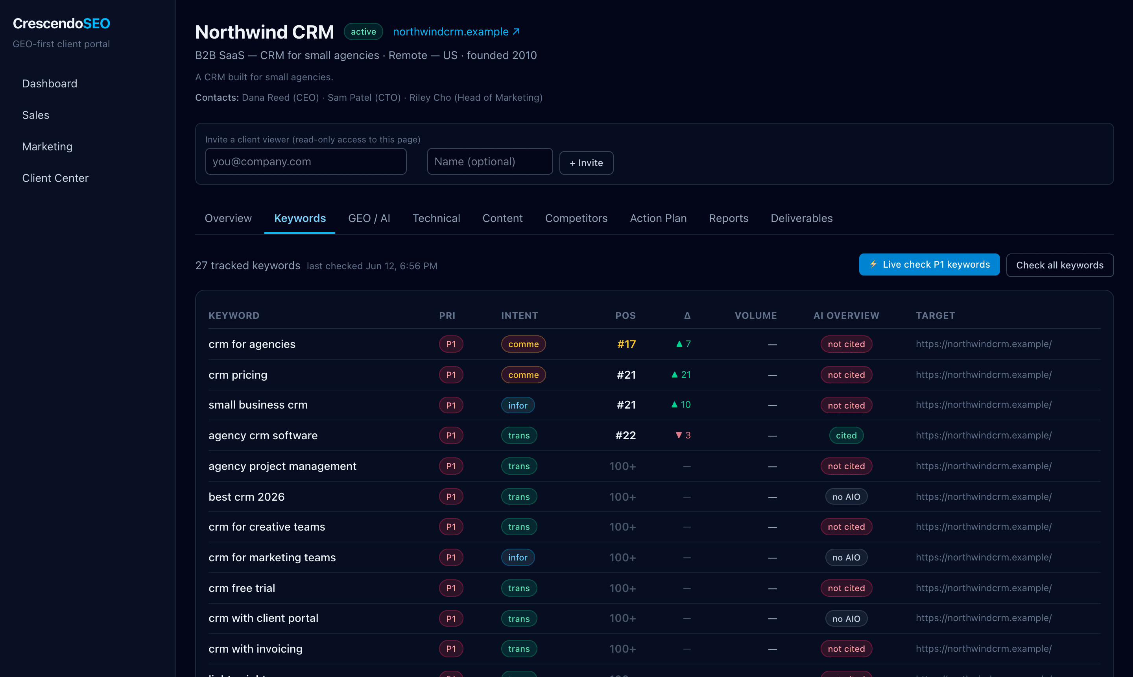Click '27 tracked keywords' count text
1133x677 pixels.
click(247, 266)
